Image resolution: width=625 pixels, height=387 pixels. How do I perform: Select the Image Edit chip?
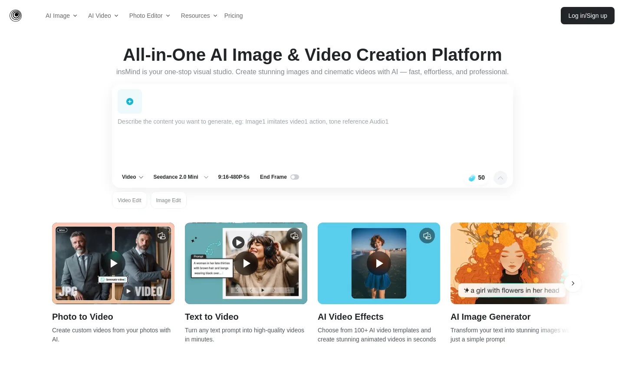point(168,200)
